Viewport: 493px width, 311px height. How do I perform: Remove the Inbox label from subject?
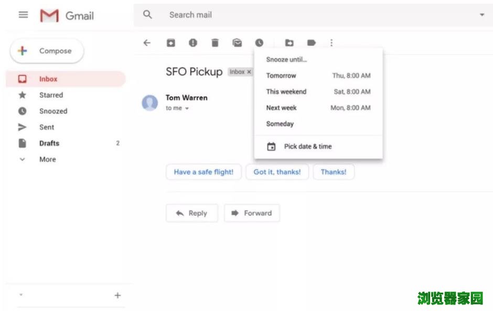[x=249, y=72]
